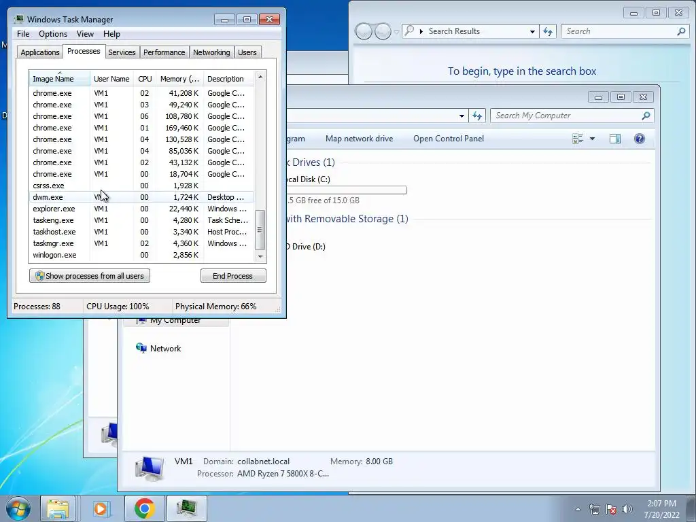The image size is (696, 522).
Task: Click Map network drive
Action: click(x=359, y=139)
